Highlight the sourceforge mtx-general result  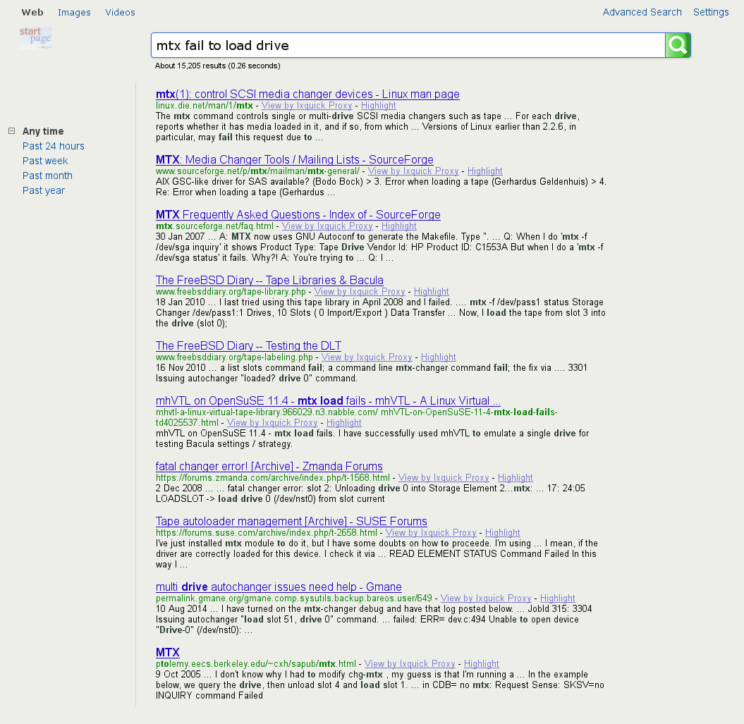[x=485, y=171]
